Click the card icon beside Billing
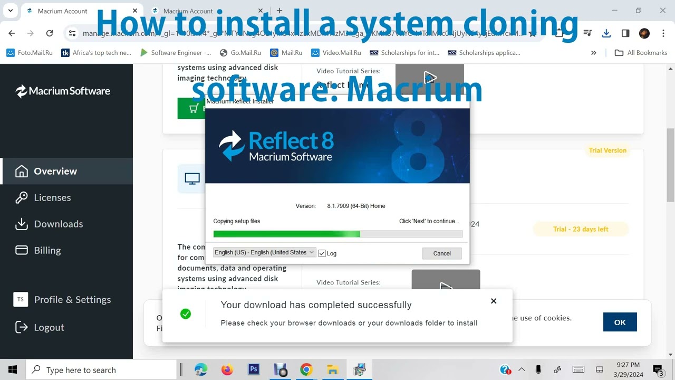Image resolution: width=675 pixels, height=380 pixels. tap(22, 250)
